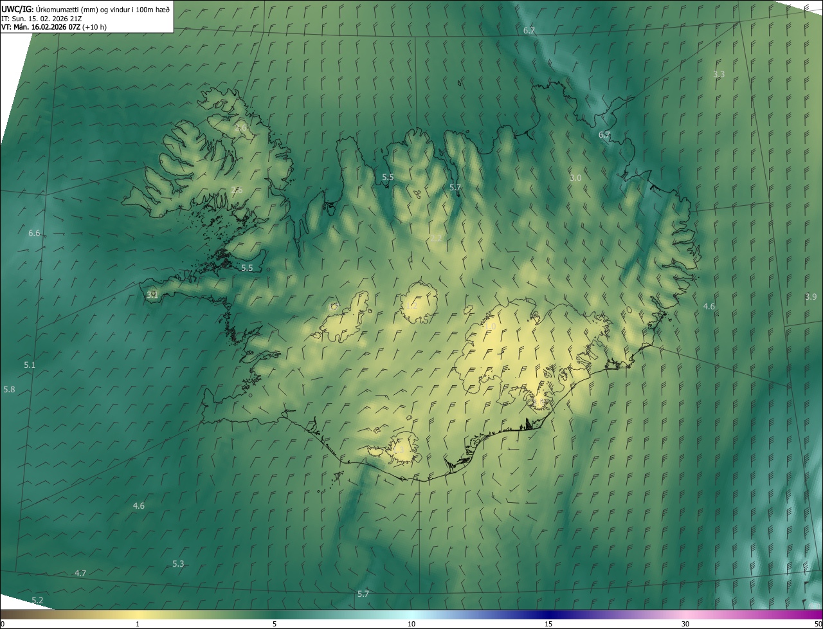The height and width of the screenshot is (629, 823).
Task: Click the '10' tick on the color scale
Action: pos(411,624)
